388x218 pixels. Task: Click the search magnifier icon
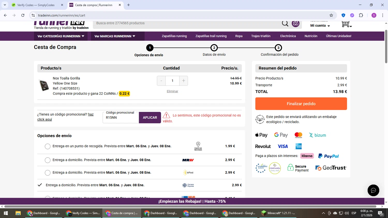pyautogui.click(x=285, y=24)
